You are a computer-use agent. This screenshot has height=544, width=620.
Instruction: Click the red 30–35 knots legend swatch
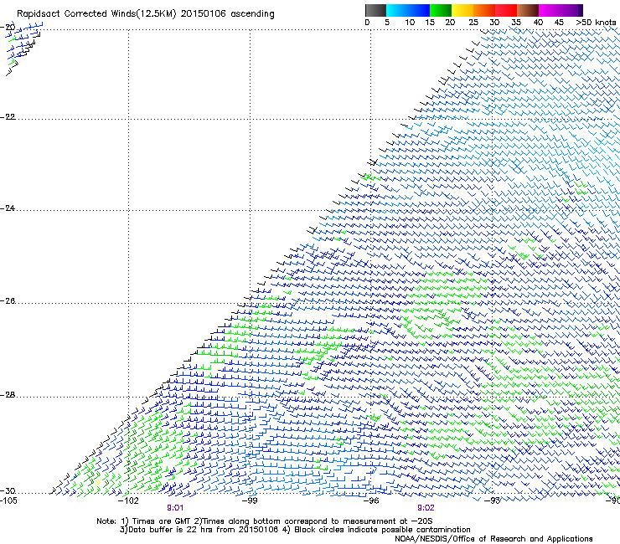tap(506, 10)
